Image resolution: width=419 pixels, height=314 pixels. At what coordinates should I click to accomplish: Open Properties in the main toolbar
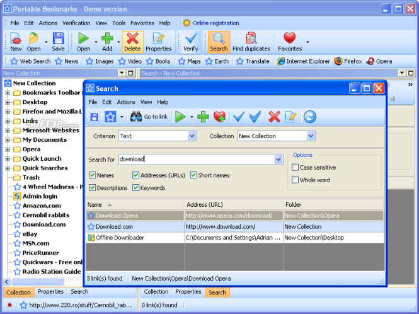[158, 42]
